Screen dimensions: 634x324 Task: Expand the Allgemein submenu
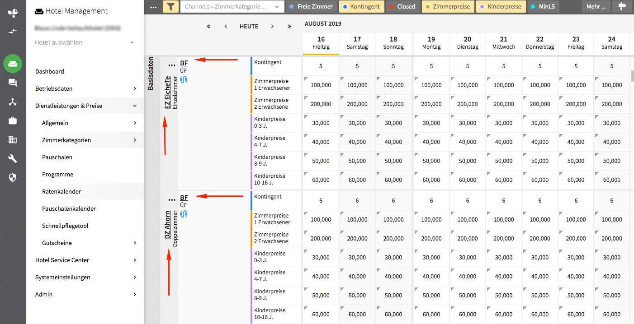click(85, 123)
